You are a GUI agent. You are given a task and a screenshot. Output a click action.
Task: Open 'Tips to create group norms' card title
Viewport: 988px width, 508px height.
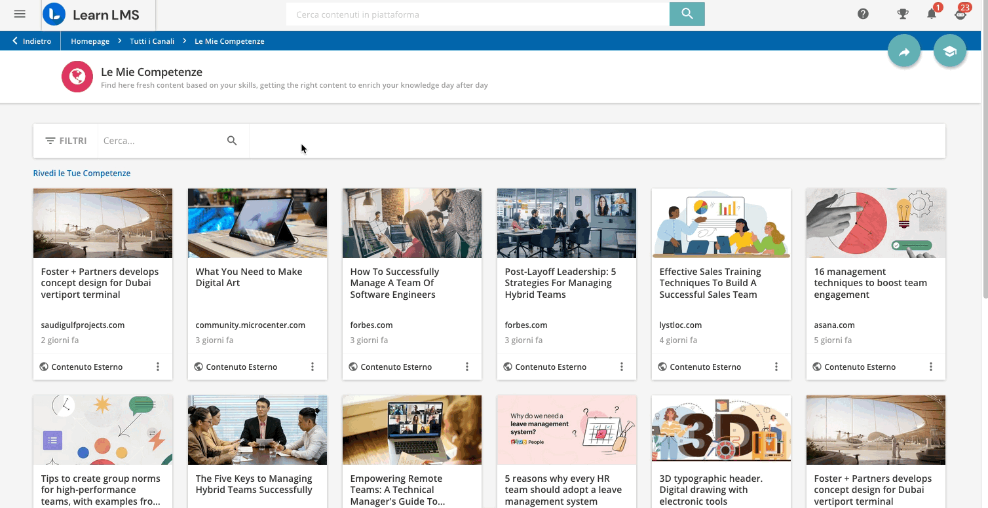pos(101,490)
